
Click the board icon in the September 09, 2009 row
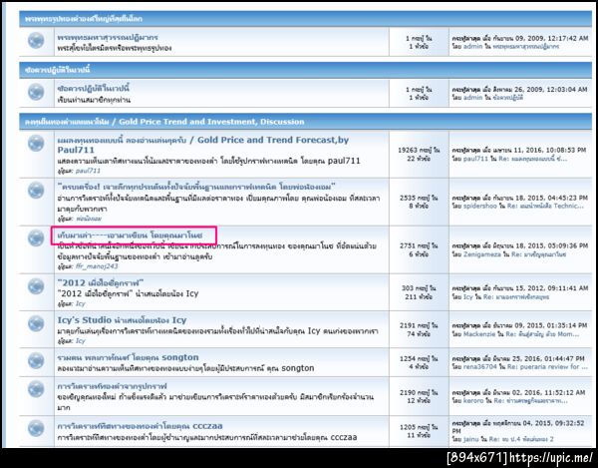tap(36, 41)
